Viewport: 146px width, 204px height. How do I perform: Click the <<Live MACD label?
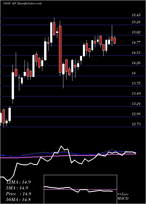(123, 196)
